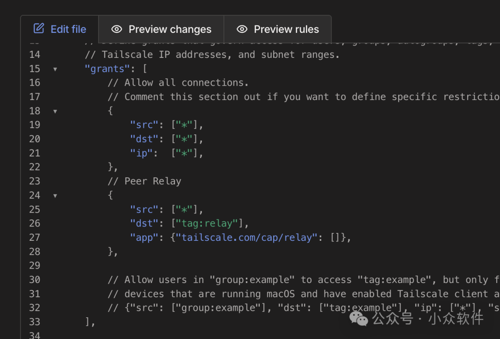Click the "ip" key on line 21
Viewport: 500px width, 339px height.
141,153
